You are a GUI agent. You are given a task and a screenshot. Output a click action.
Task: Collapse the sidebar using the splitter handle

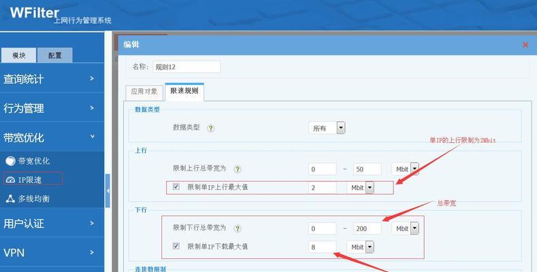[108, 190]
